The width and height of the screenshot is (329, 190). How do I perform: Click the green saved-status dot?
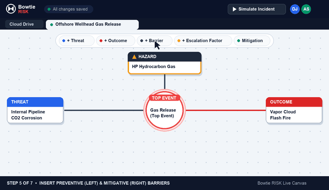click(49, 9)
